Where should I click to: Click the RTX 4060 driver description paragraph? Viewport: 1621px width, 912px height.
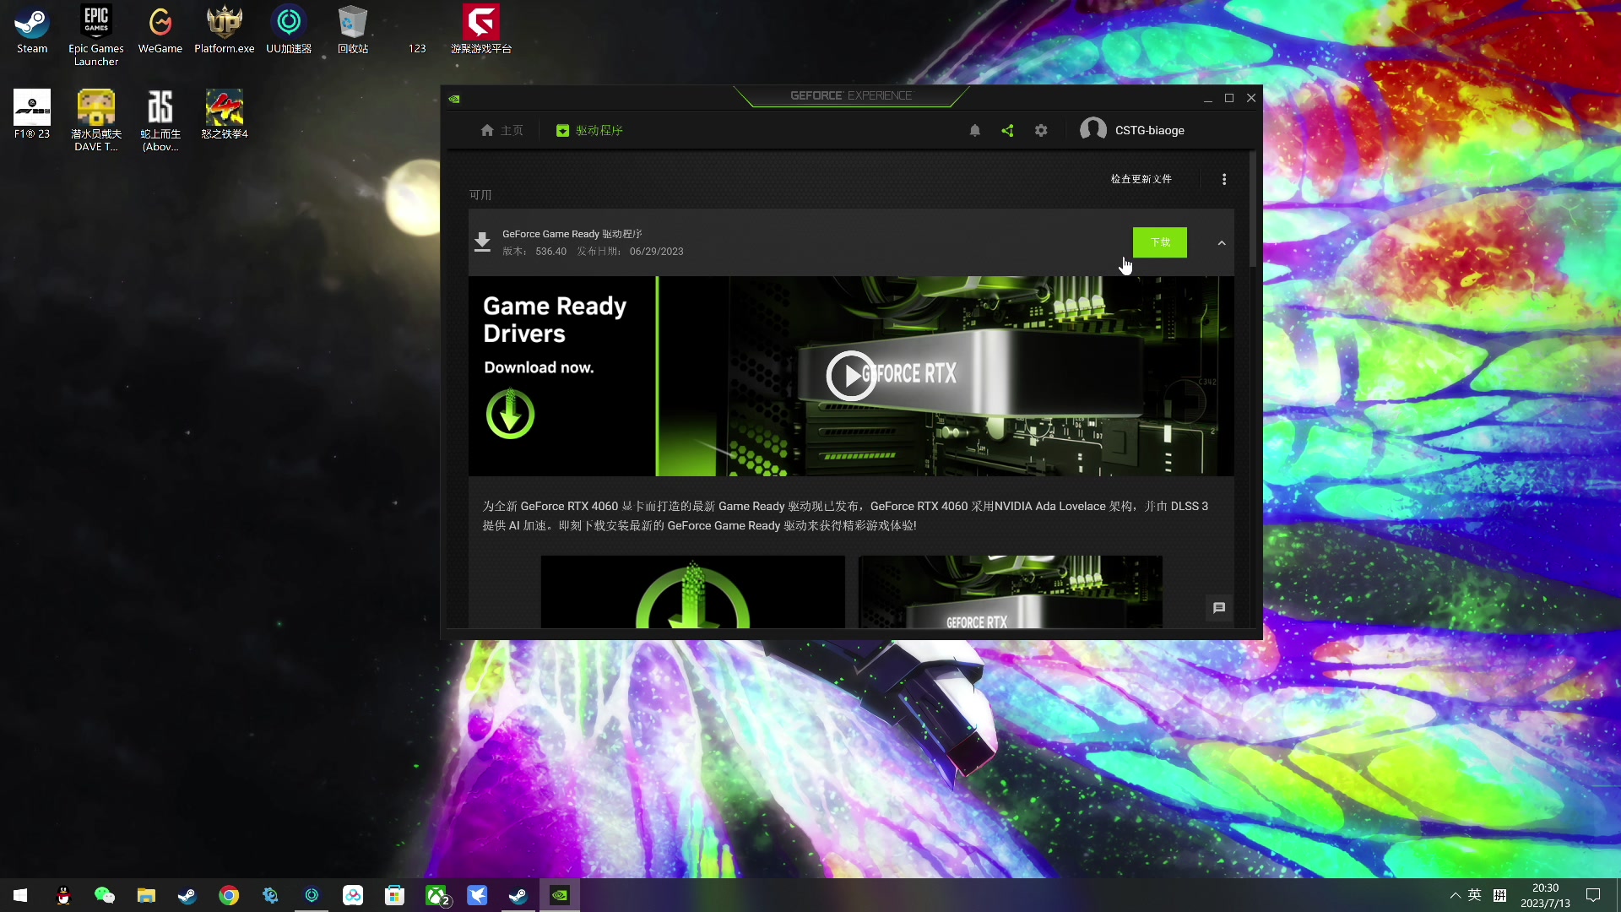click(x=845, y=516)
